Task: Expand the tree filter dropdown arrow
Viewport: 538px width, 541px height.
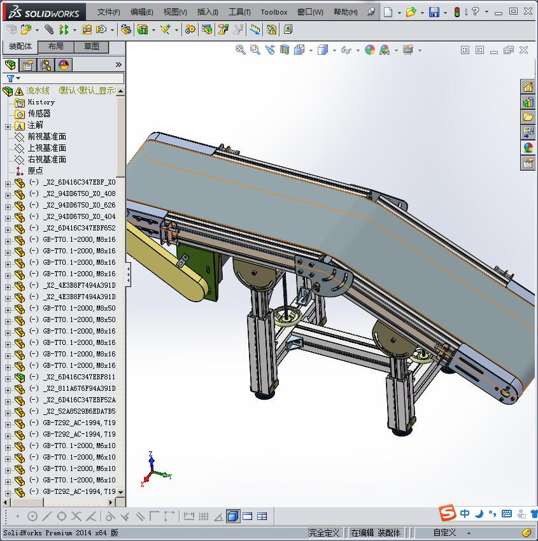Action: click(18, 78)
